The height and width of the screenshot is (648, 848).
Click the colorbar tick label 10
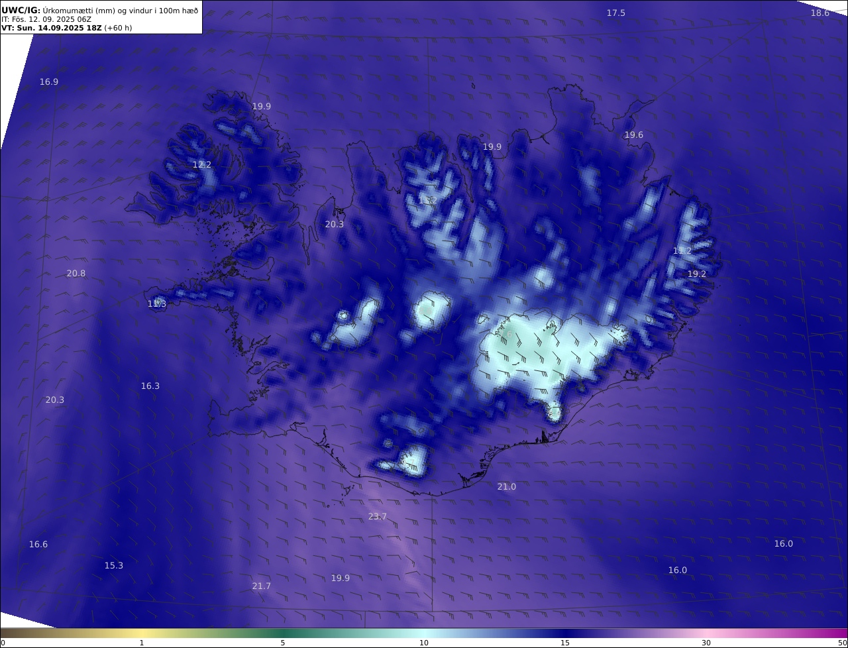(424, 643)
